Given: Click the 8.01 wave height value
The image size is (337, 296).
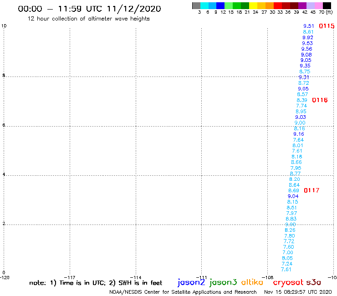Looking at the screenshot, I should 298,145.
